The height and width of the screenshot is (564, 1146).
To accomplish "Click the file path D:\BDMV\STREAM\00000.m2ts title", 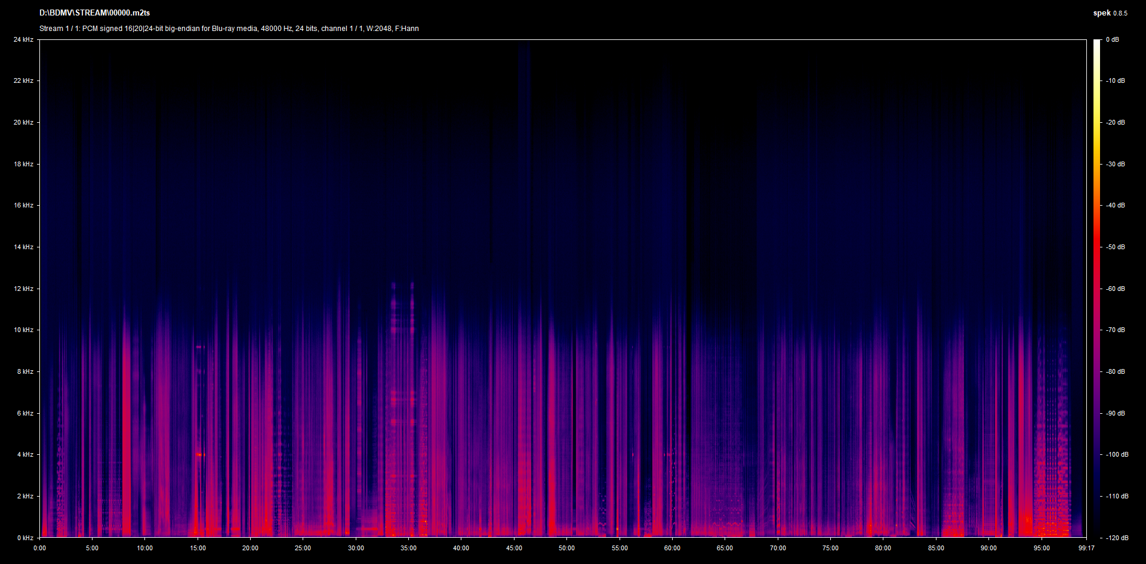I will [94, 13].
